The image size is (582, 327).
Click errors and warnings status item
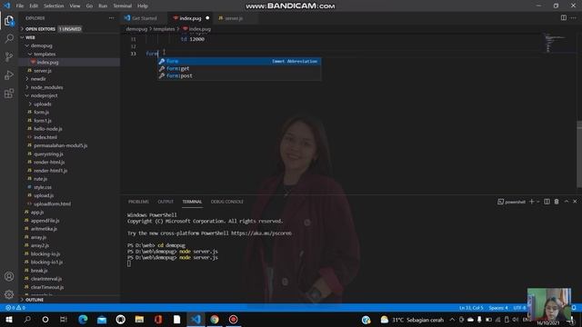[15, 308]
